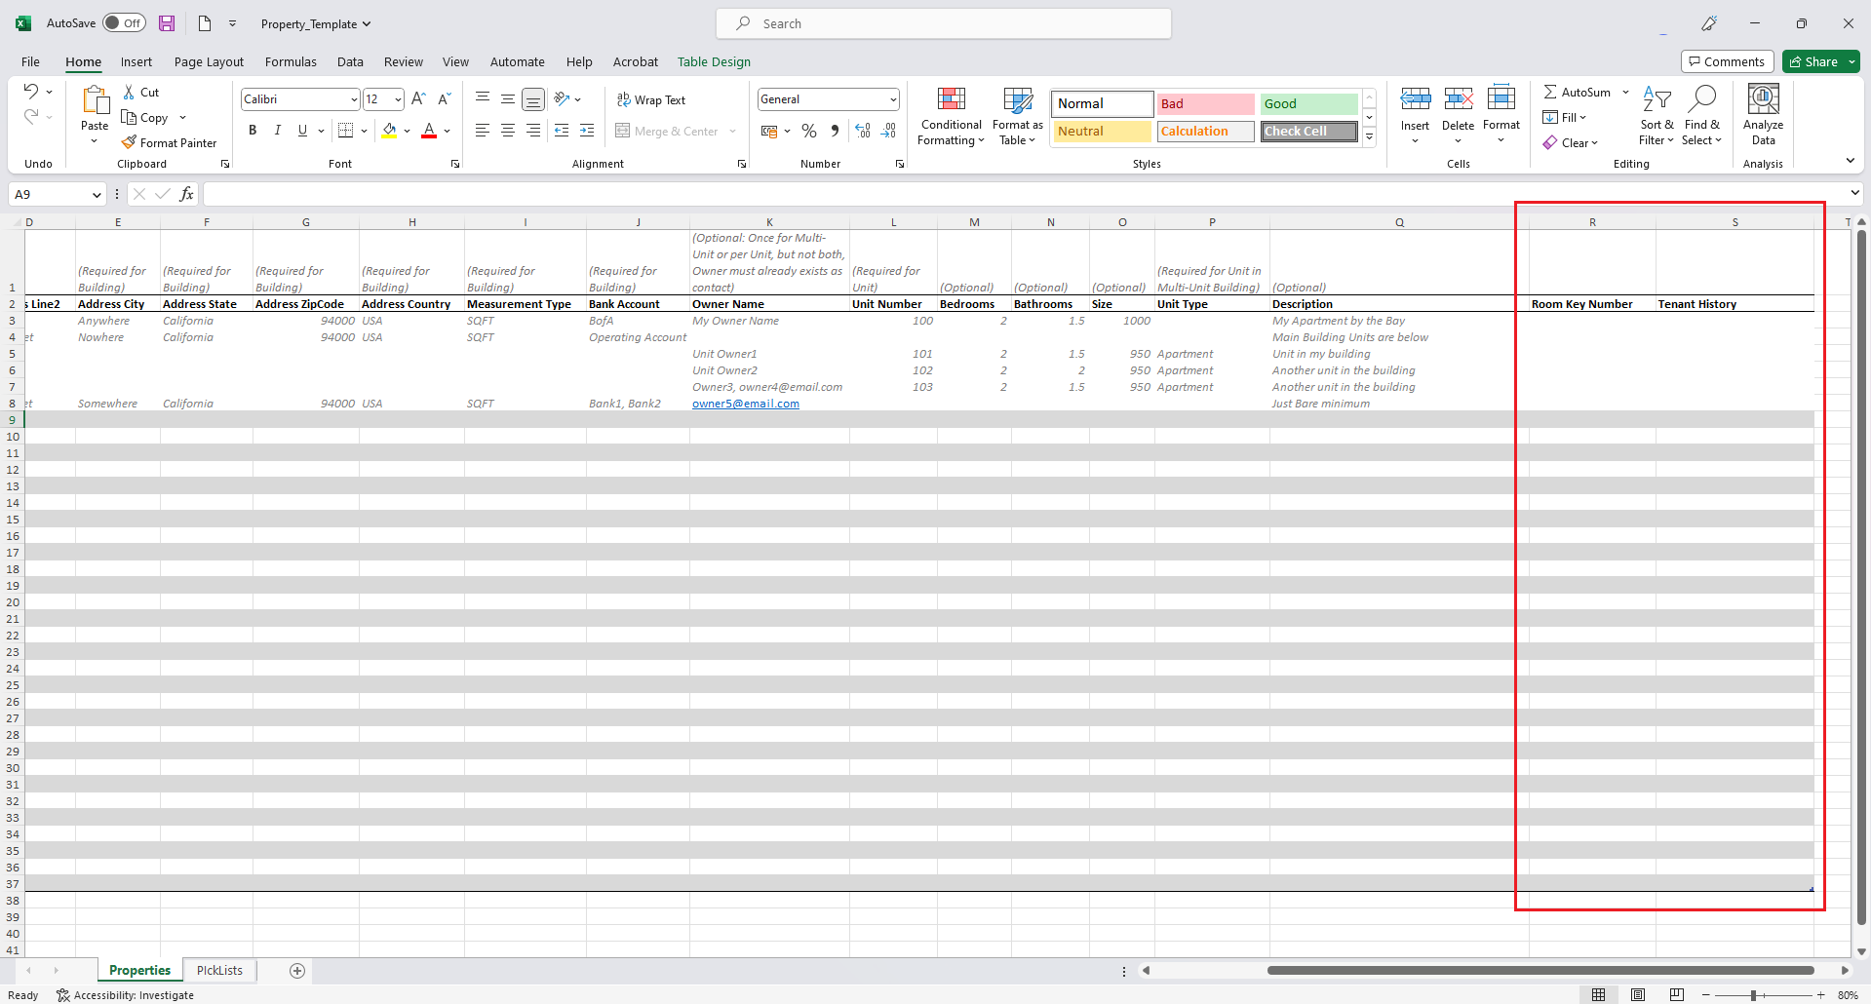Screen dimensions: 1871x1004
Task: Expand the formula bar
Action: pos(1854,193)
